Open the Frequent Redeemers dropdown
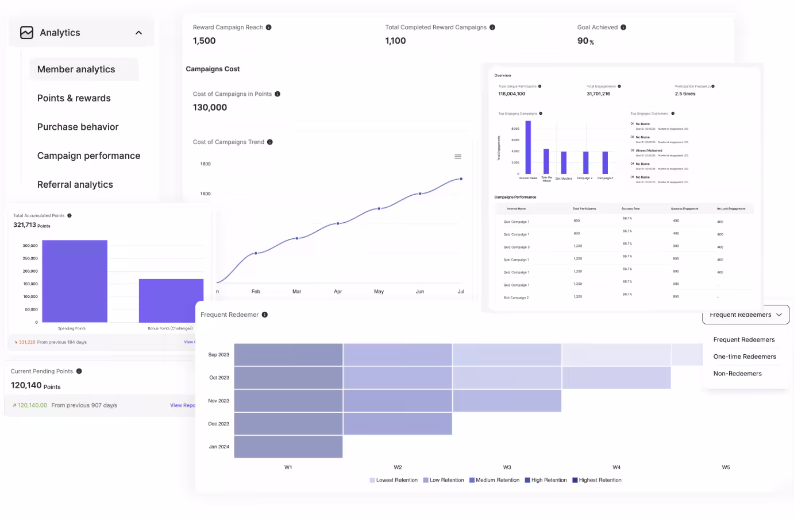The height and width of the screenshot is (519, 794). (x=746, y=315)
